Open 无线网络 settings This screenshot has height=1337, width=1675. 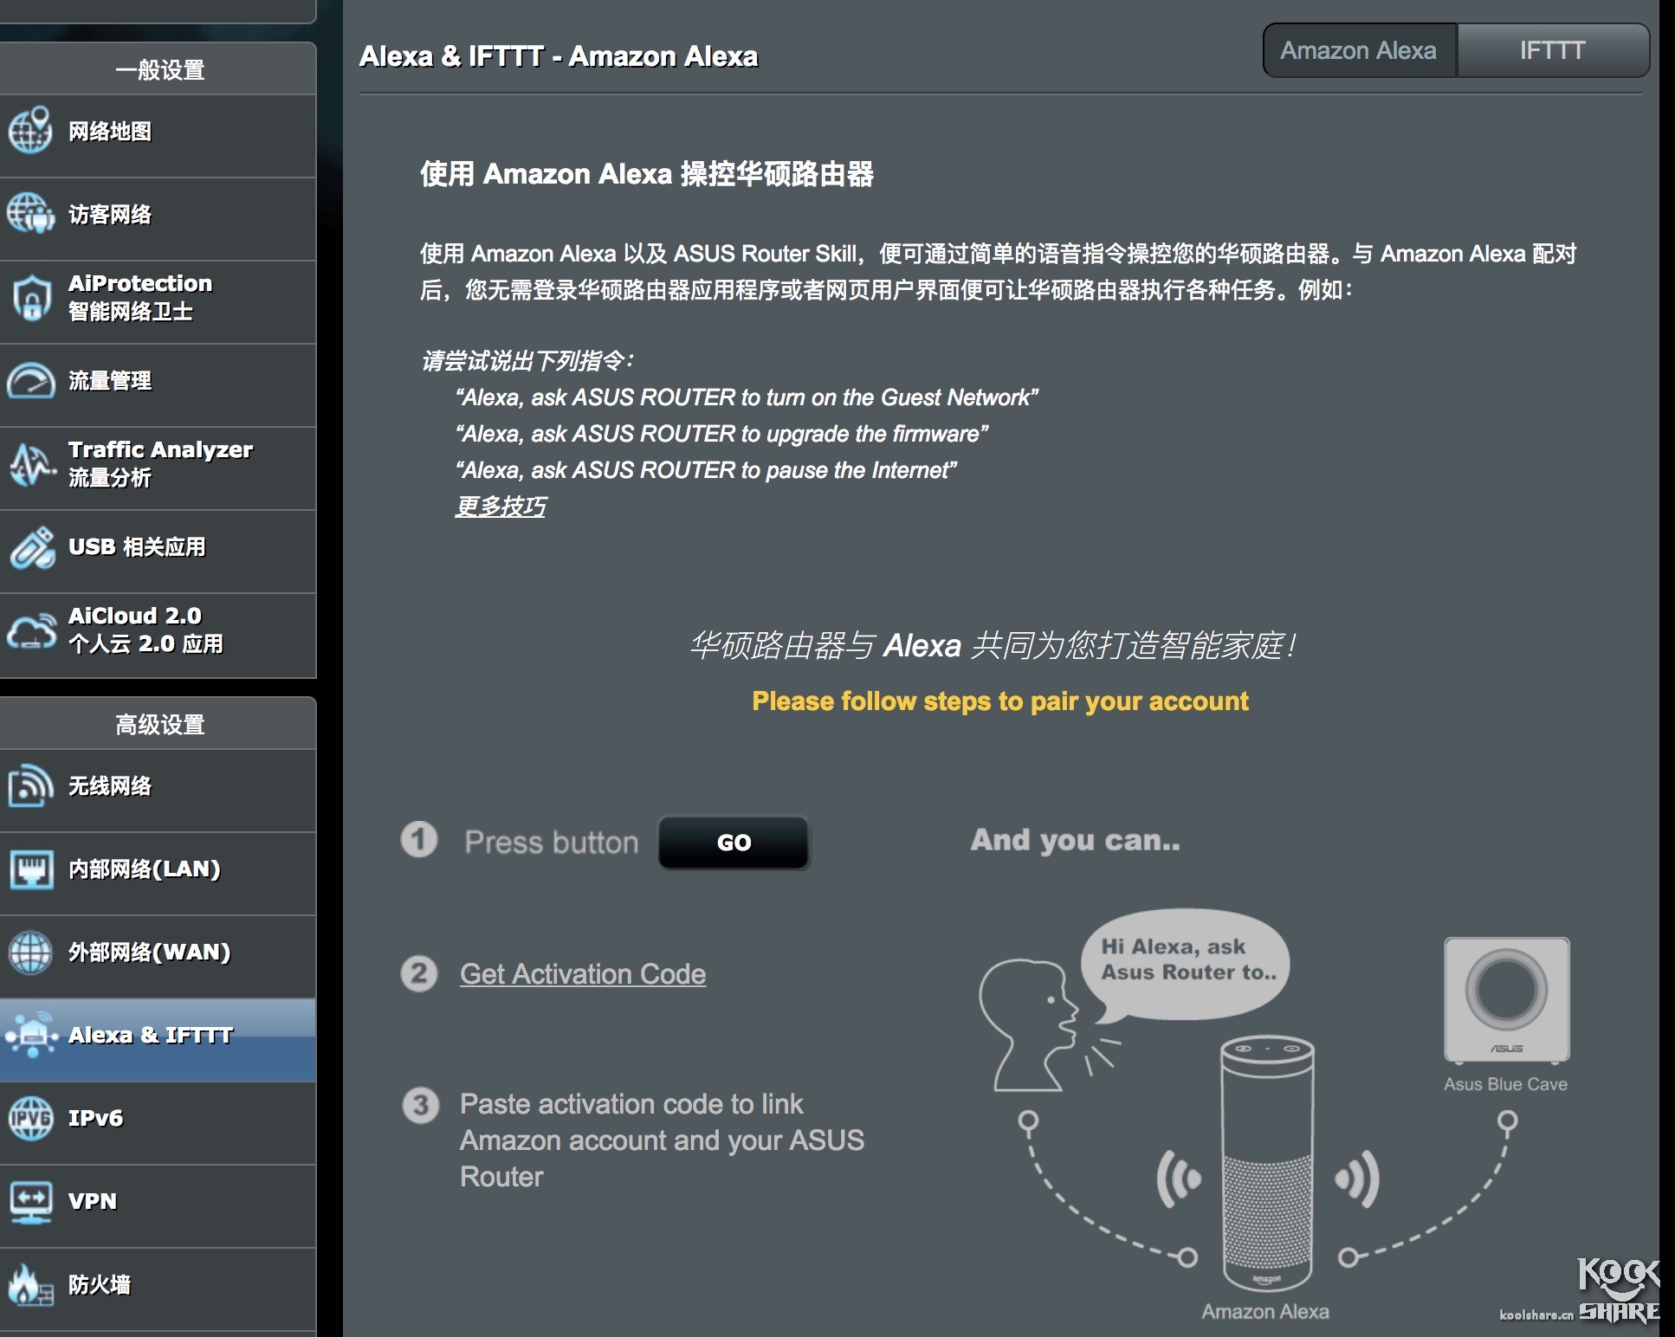158,791
